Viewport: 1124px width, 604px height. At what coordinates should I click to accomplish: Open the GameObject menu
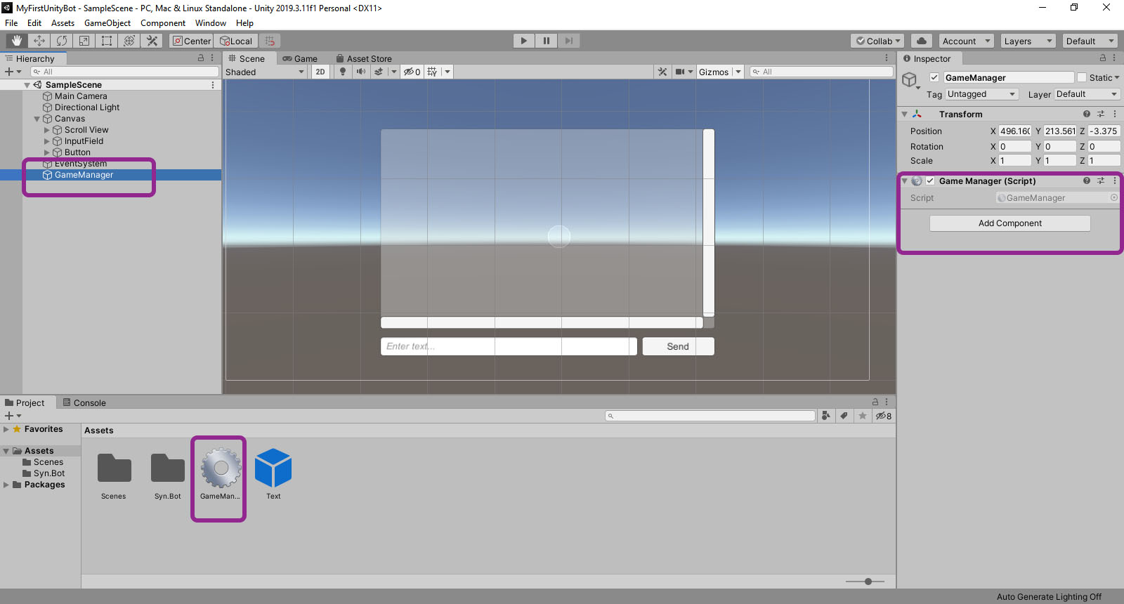point(107,23)
